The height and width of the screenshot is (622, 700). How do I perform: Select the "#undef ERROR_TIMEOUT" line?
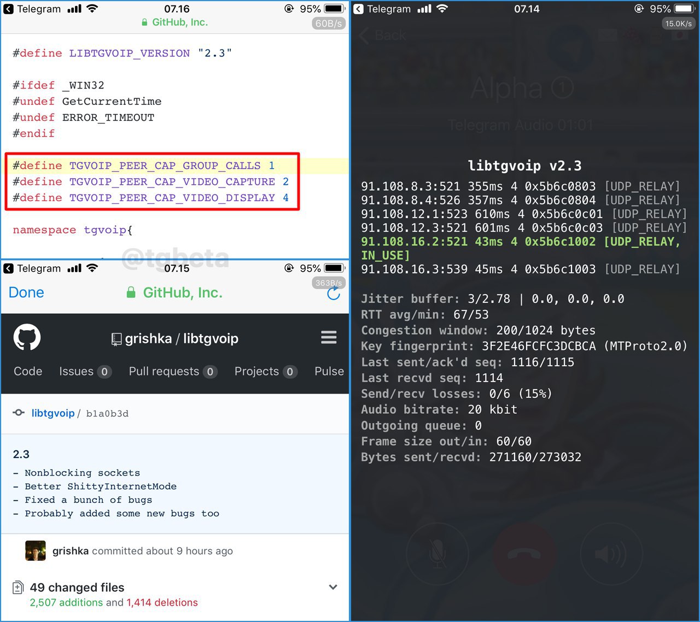coord(84,118)
